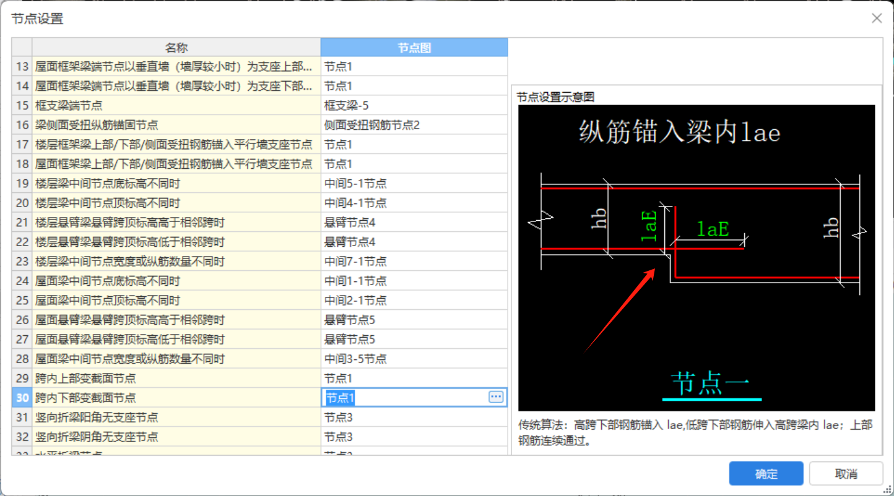This screenshot has height=496, width=894.
Task: Select row 17 楼层框架梁 平行墙支座节点
Action: pos(176,144)
